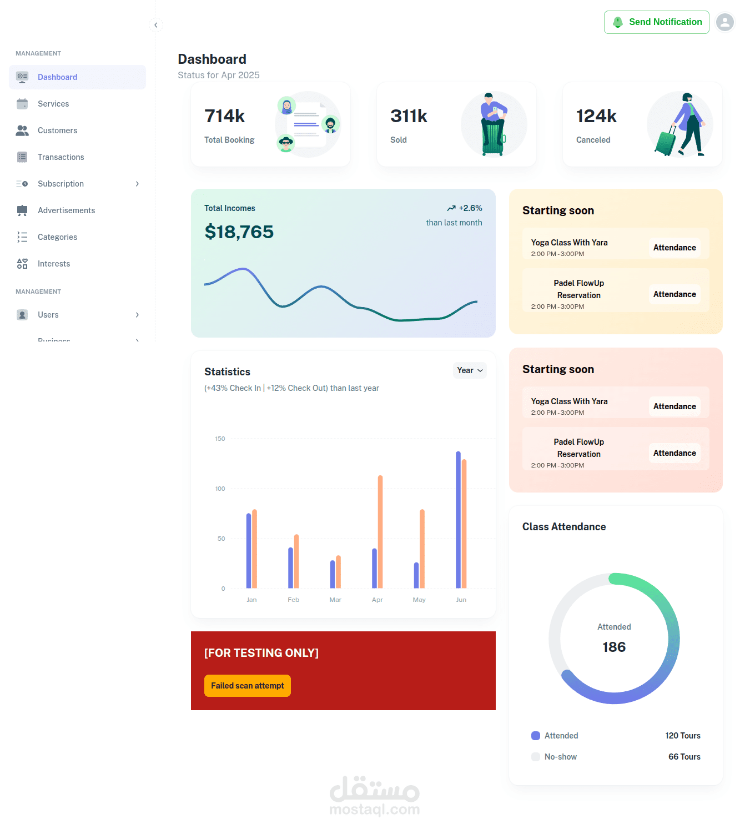Screen dimensions: 750x834
Task: Collapse the sidebar with the chevron toggle
Action: (155, 25)
